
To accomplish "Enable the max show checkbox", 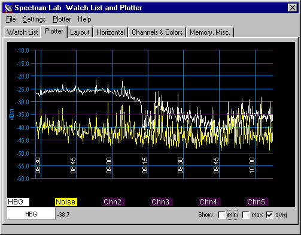I will coord(245,215).
